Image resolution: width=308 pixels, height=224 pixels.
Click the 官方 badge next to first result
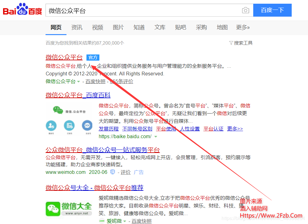(93, 57)
